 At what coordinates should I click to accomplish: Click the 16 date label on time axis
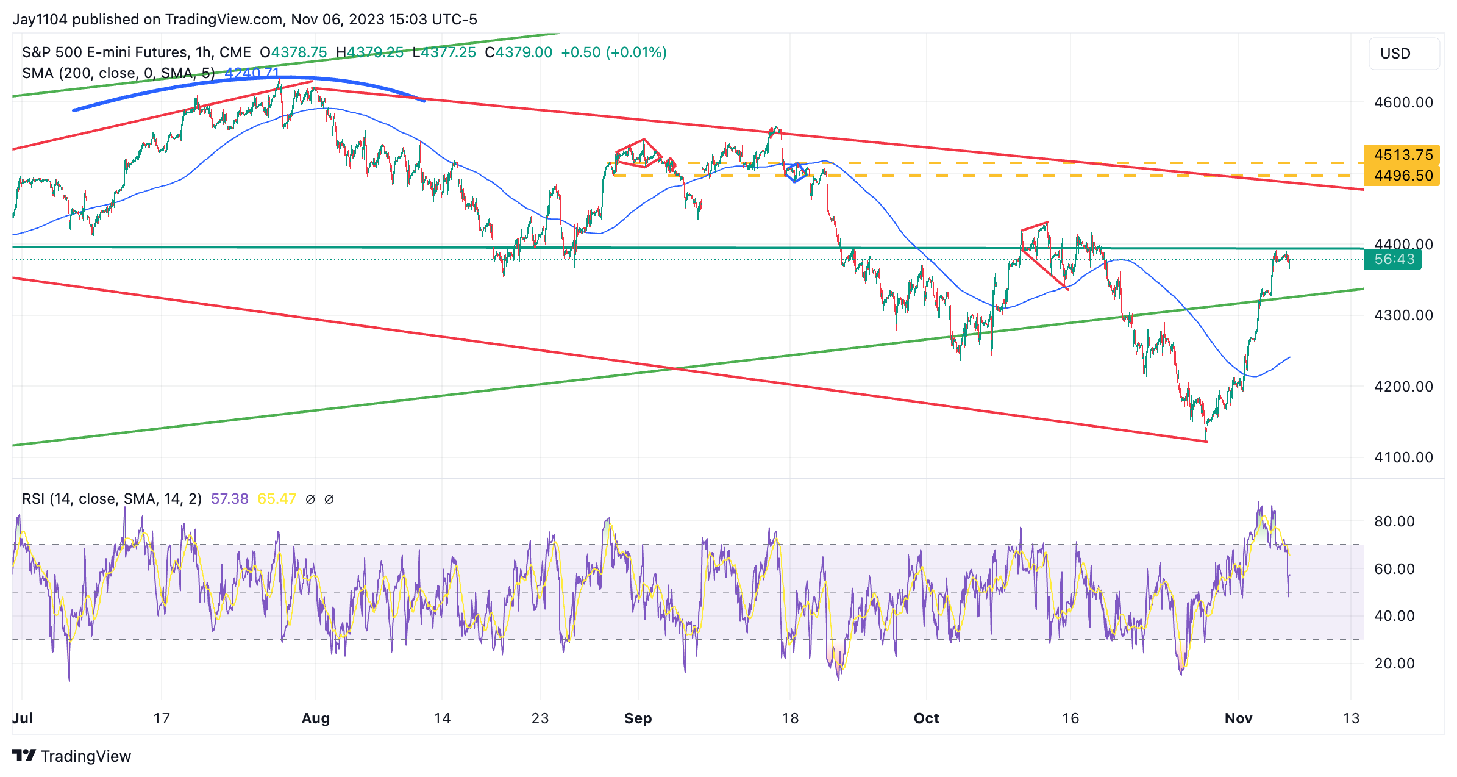(x=1070, y=718)
